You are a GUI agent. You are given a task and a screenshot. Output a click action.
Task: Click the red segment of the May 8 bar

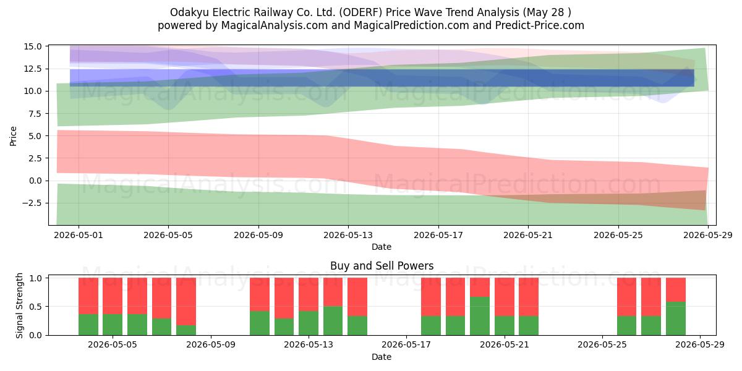(186, 302)
